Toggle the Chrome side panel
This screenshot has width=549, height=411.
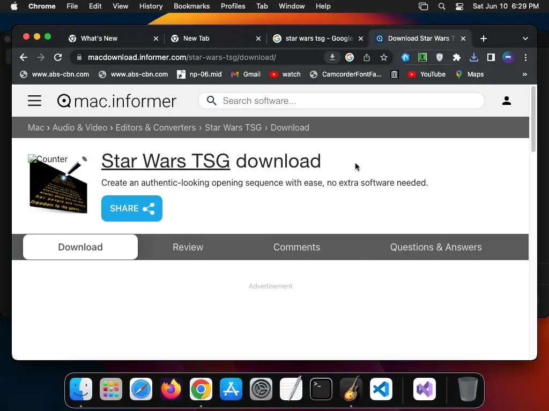pyautogui.click(x=491, y=57)
